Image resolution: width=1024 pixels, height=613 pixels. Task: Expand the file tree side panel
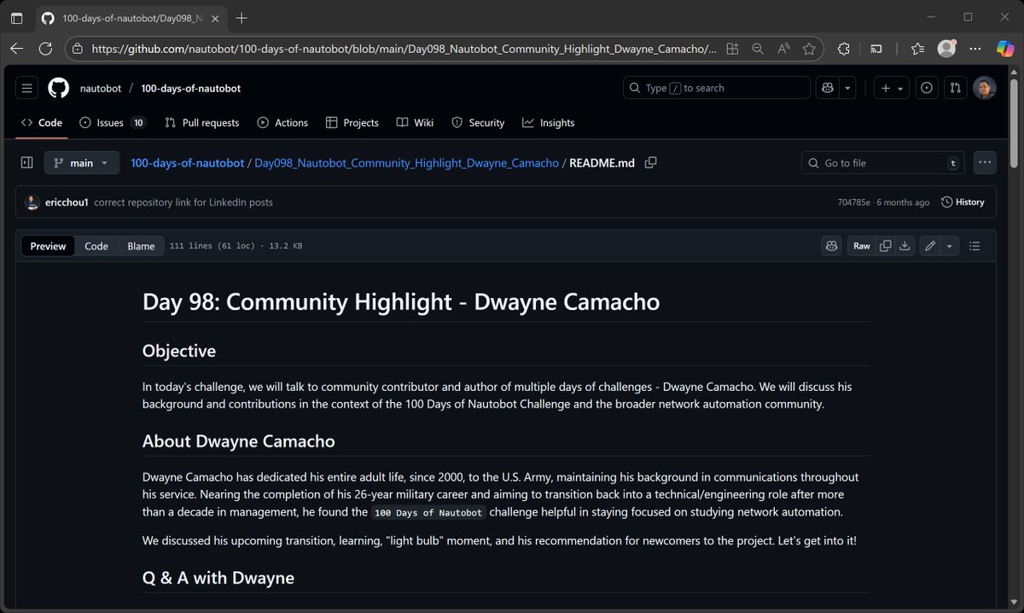click(26, 162)
